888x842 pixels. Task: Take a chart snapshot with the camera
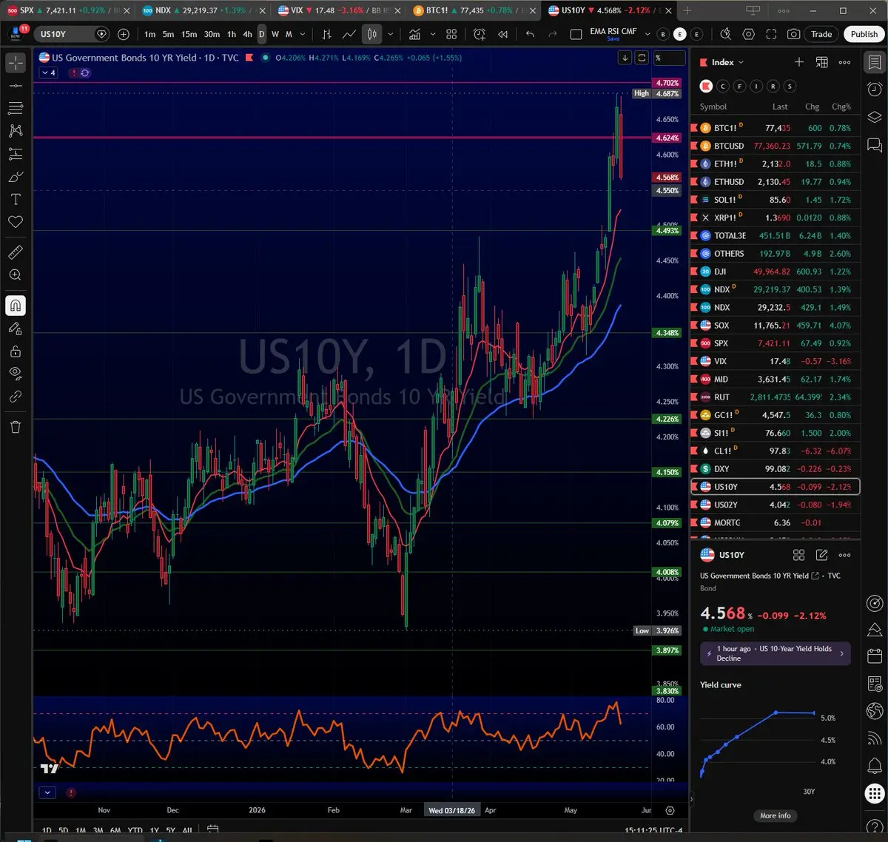(793, 34)
